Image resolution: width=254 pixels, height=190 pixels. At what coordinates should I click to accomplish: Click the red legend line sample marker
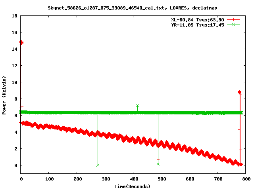[x=233, y=20]
